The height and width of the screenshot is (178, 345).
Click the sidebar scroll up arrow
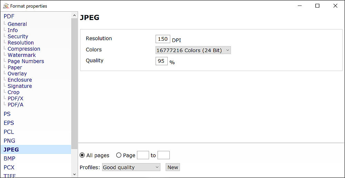(x=74, y=16)
